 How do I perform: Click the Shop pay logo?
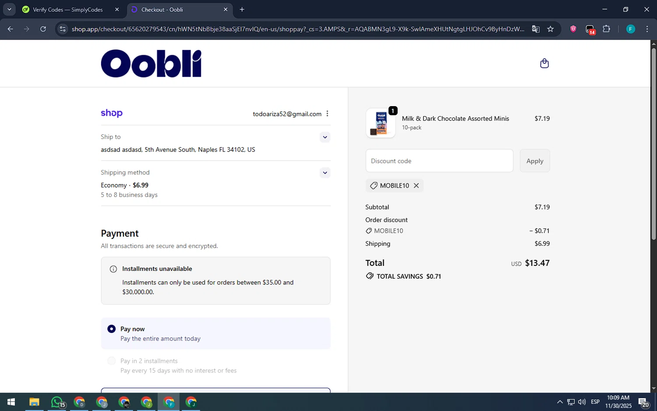pyautogui.click(x=112, y=113)
